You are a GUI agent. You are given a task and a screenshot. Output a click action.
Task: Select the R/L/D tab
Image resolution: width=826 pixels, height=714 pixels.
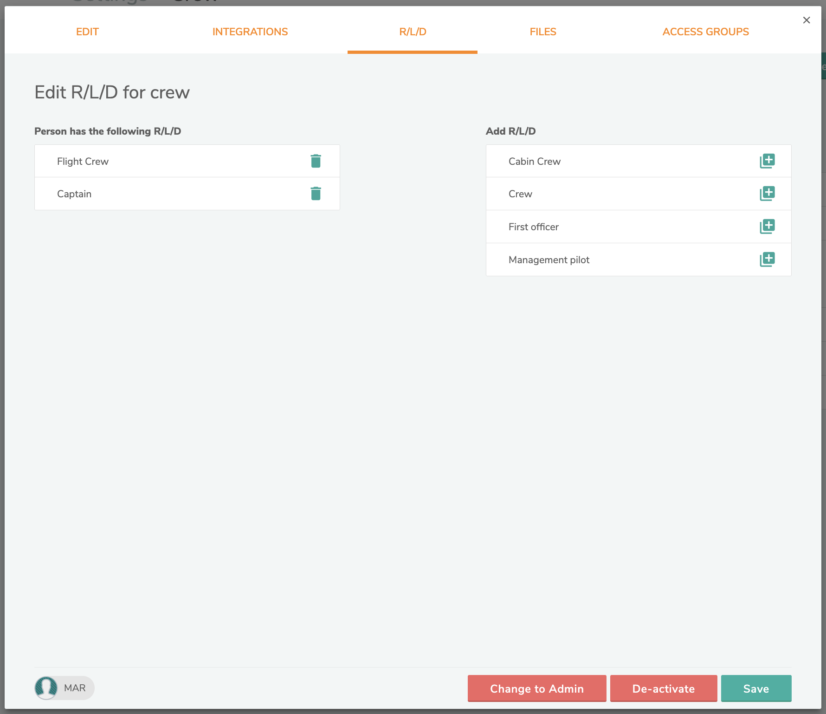(x=413, y=32)
